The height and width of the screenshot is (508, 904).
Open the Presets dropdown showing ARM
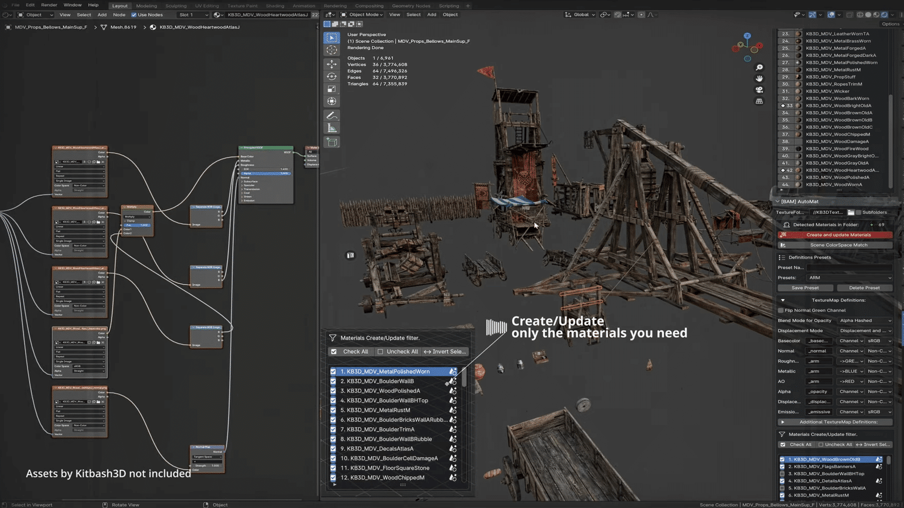click(848, 277)
